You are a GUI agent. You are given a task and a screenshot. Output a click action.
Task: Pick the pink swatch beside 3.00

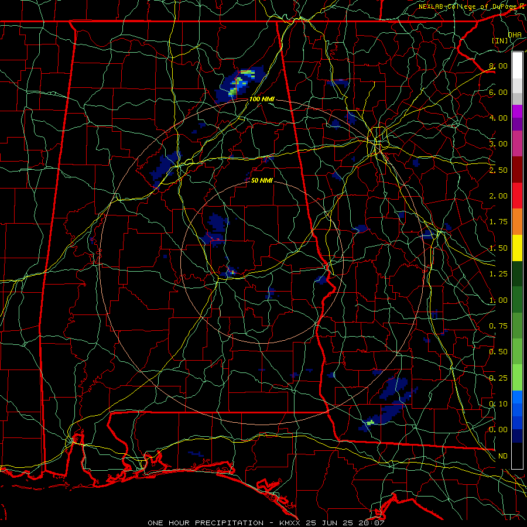517,143
